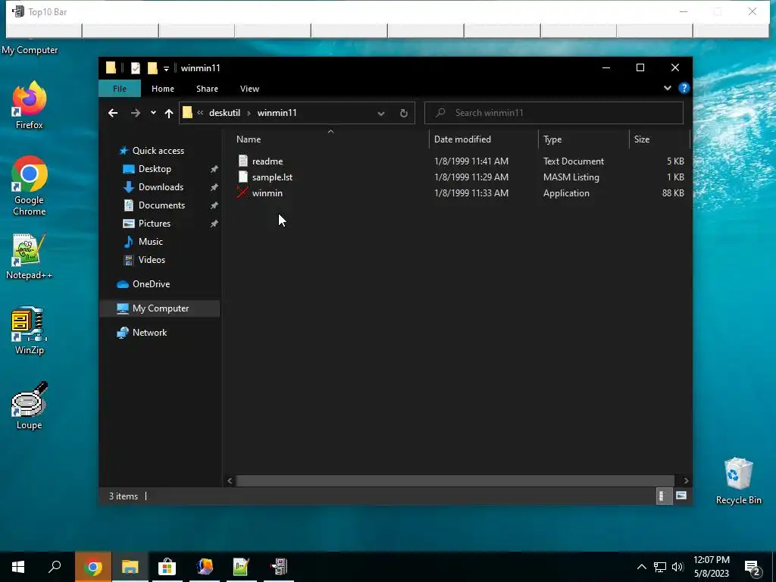The height and width of the screenshot is (582, 776).
Task: Open Firefox-like app on taskbar
Action: (x=205, y=567)
